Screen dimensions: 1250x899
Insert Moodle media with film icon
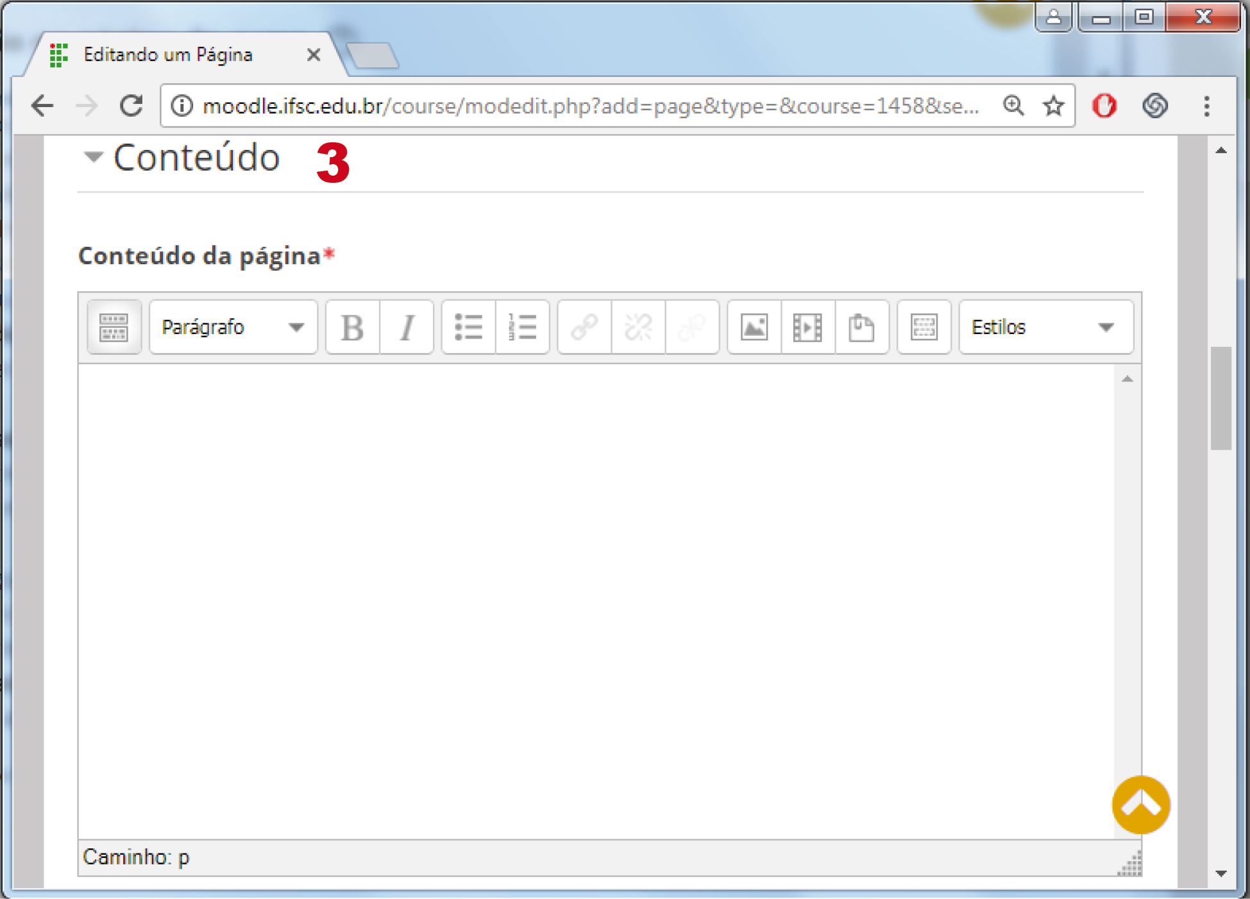807,327
